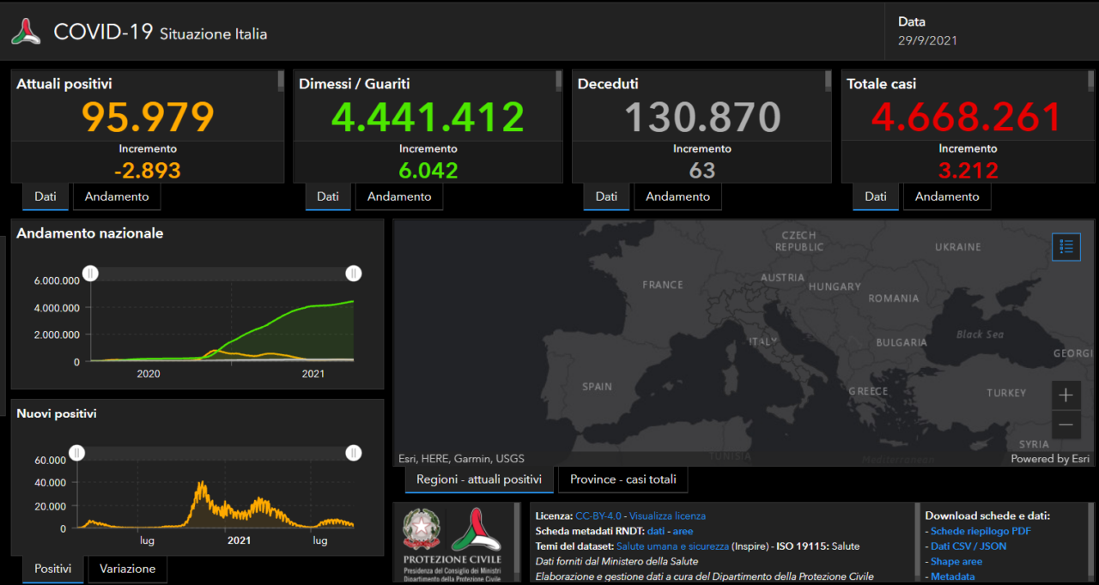
Task: Download Shape aree file
Action: 956,561
